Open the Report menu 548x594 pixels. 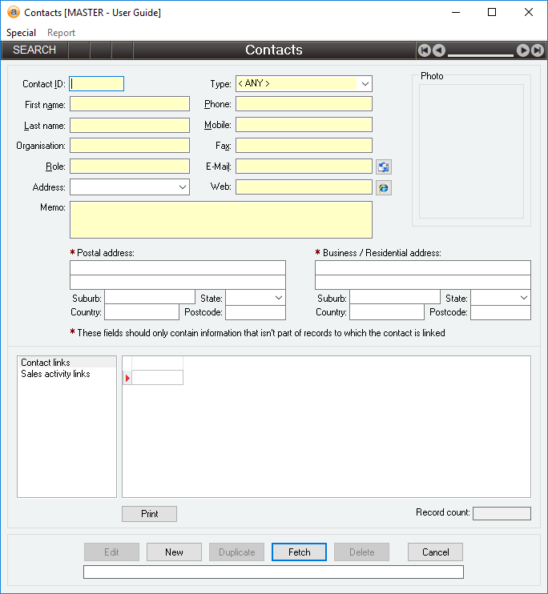(61, 33)
